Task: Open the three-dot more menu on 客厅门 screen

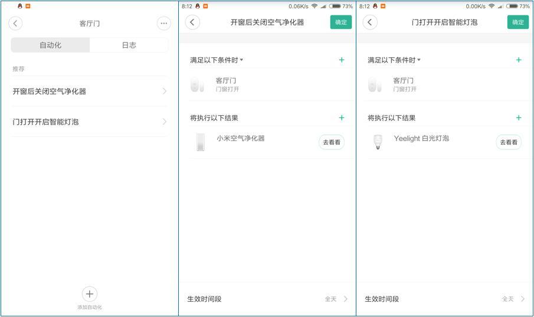Action: 164,23
